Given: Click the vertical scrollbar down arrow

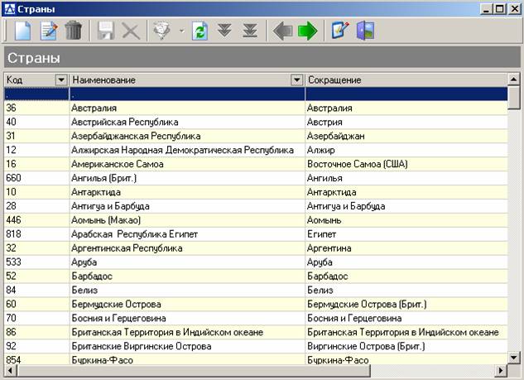Looking at the screenshot, I should point(513,358).
